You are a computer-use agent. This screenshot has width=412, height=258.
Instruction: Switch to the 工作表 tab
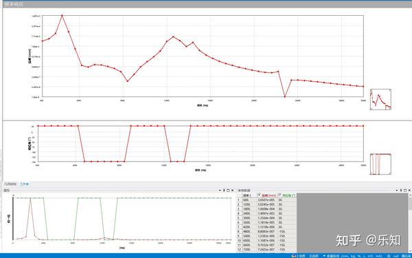(x=25, y=184)
